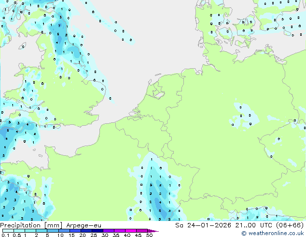Choose the 20–25 mm legend color swatch

click(86, 231)
